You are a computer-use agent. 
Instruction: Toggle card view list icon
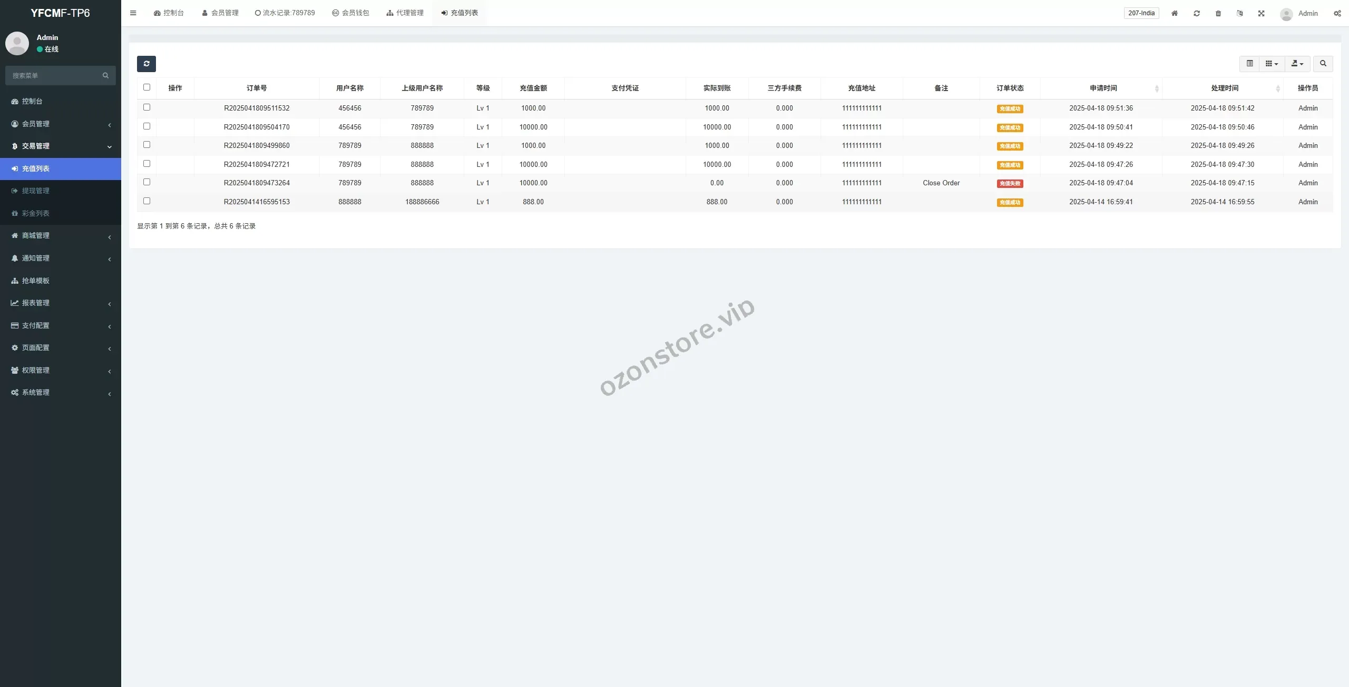pos(1249,64)
